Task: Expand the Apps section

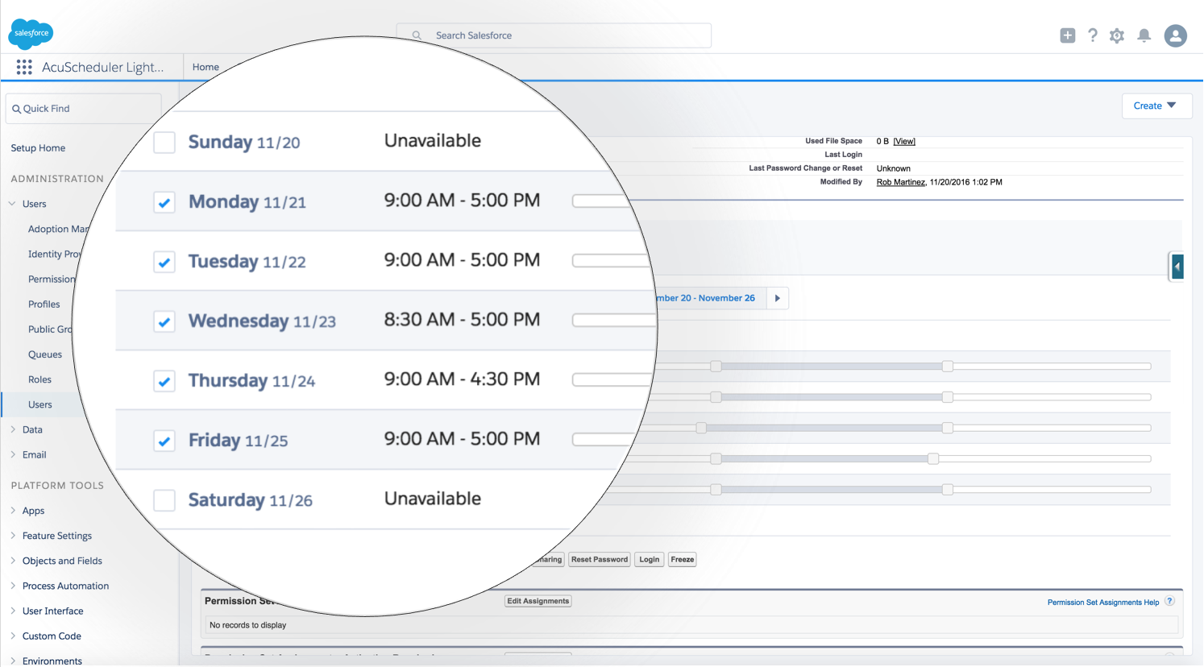Action: point(13,511)
